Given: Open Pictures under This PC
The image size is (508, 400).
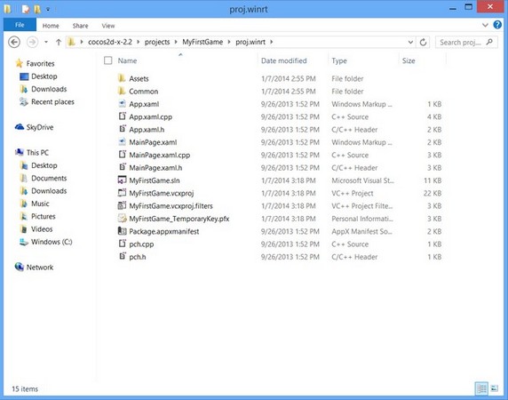Looking at the screenshot, I should [44, 216].
